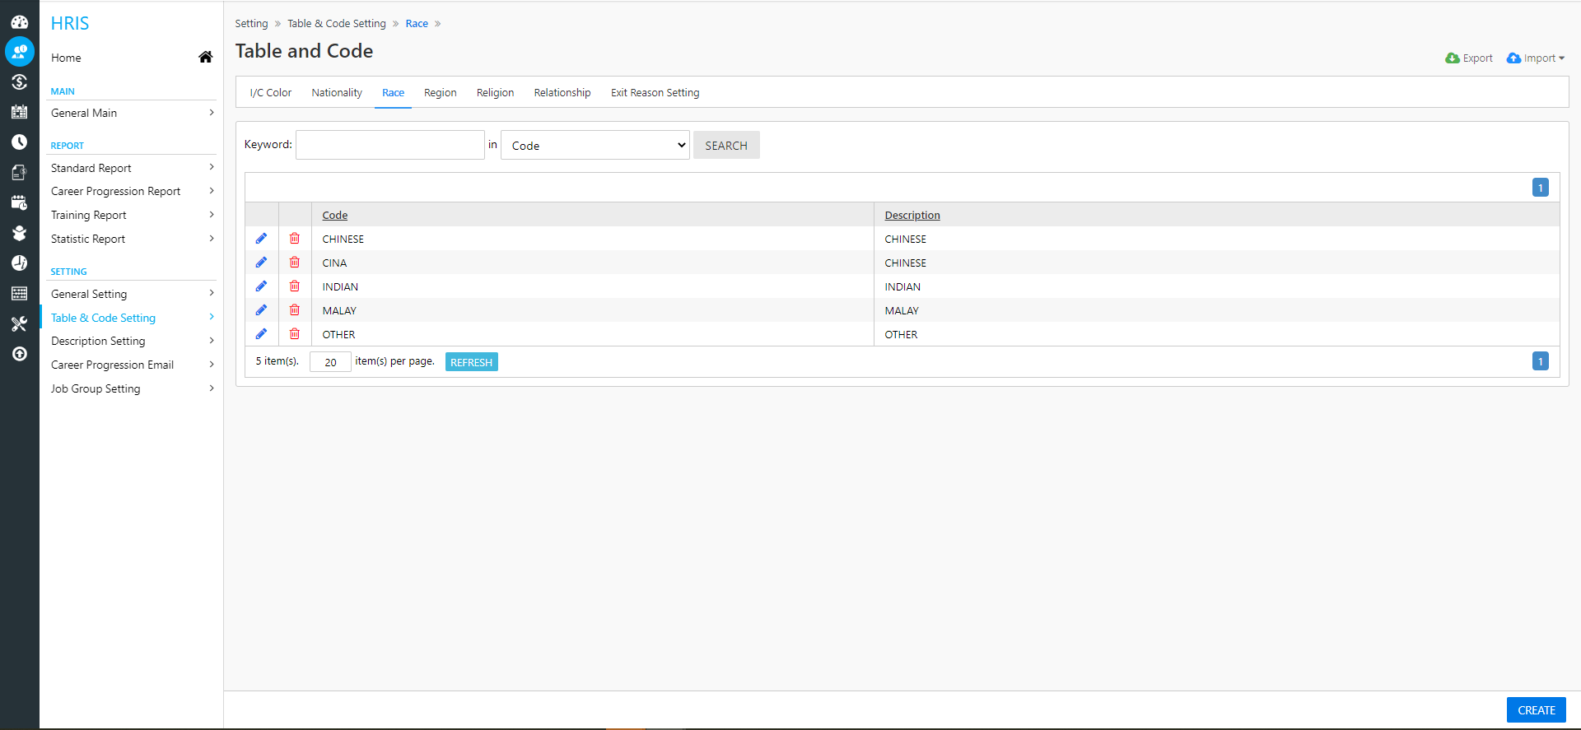1581x730 pixels.
Task: Open the calendar module icon
Action: pyautogui.click(x=20, y=112)
